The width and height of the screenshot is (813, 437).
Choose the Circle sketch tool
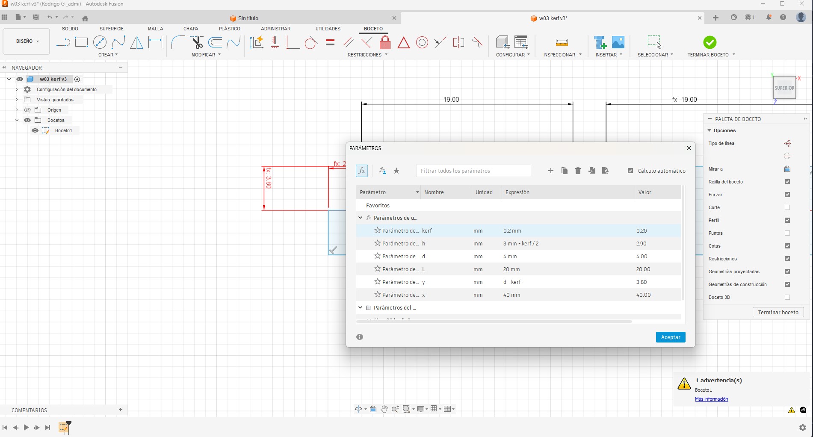click(x=100, y=42)
